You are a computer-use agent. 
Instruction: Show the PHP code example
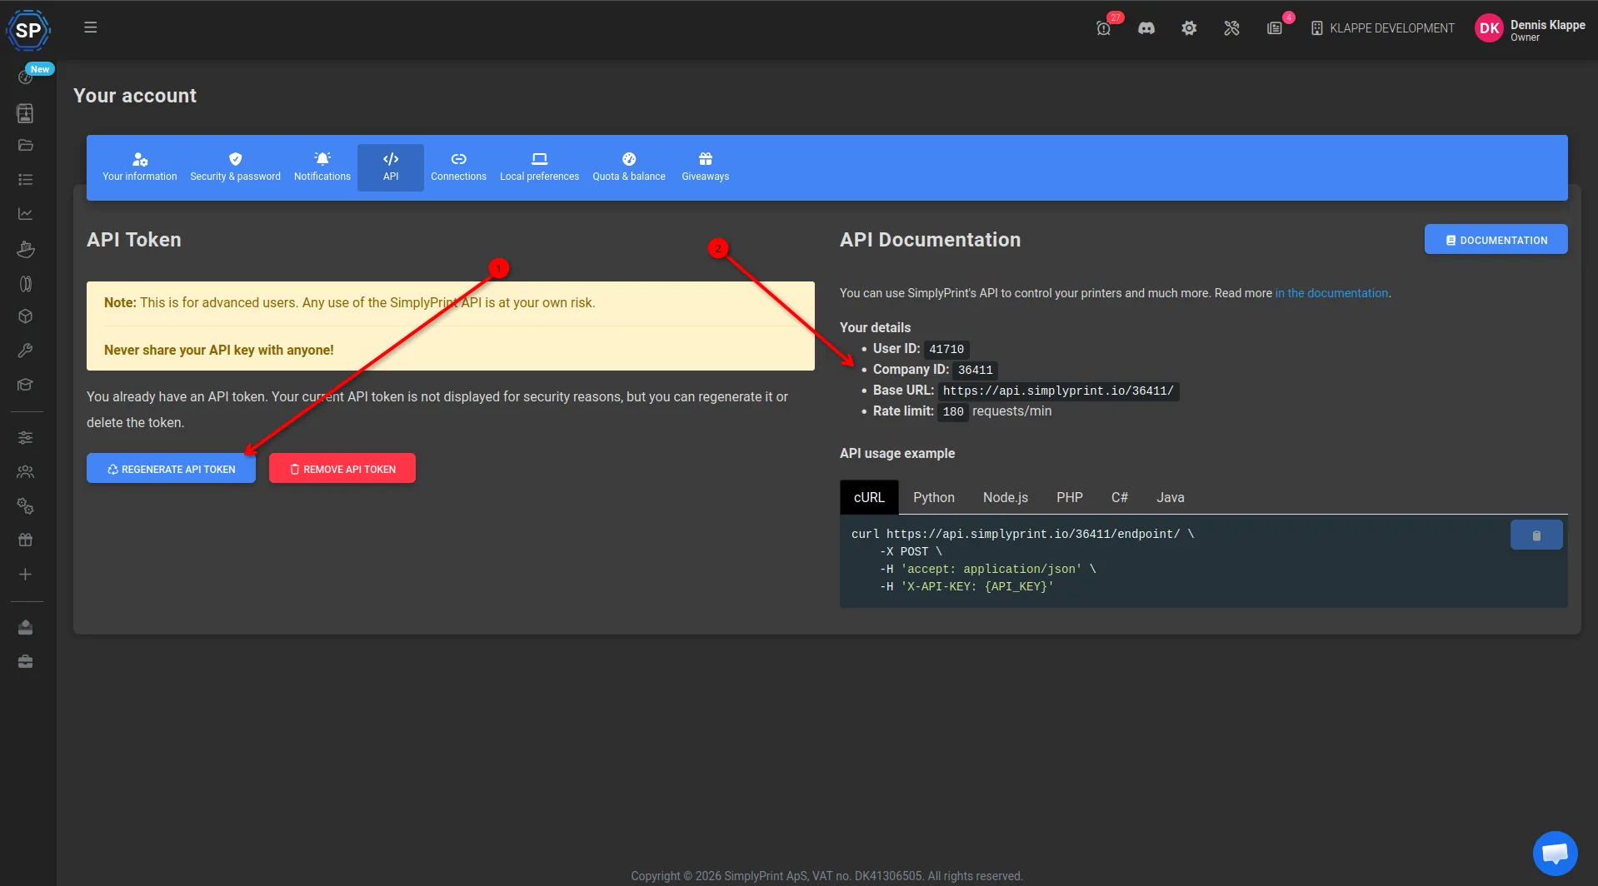click(x=1070, y=497)
